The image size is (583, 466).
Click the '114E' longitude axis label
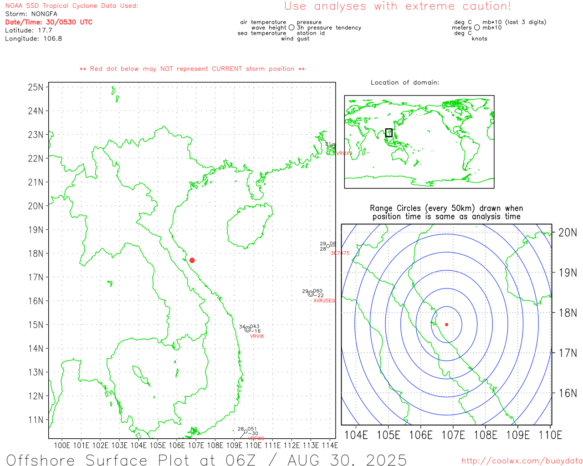pyautogui.click(x=330, y=446)
